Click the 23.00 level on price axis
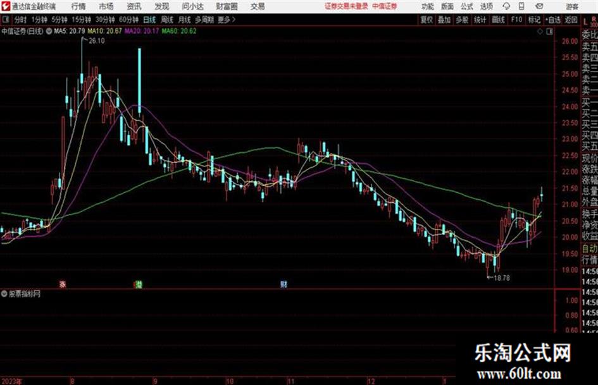Screen dimensions: 598x385 [x=570, y=138]
